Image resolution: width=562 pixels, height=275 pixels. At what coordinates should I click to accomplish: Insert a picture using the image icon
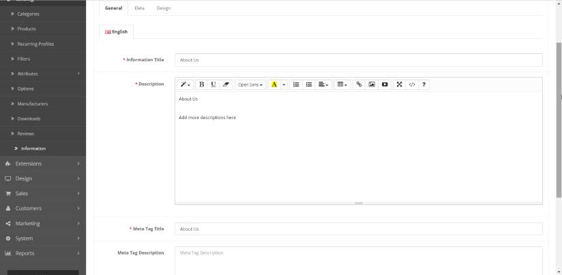tap(372, 84)
